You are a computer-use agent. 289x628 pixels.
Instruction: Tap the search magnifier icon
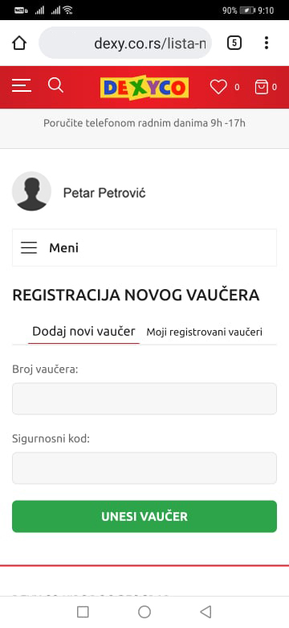[x=55, y=85]
